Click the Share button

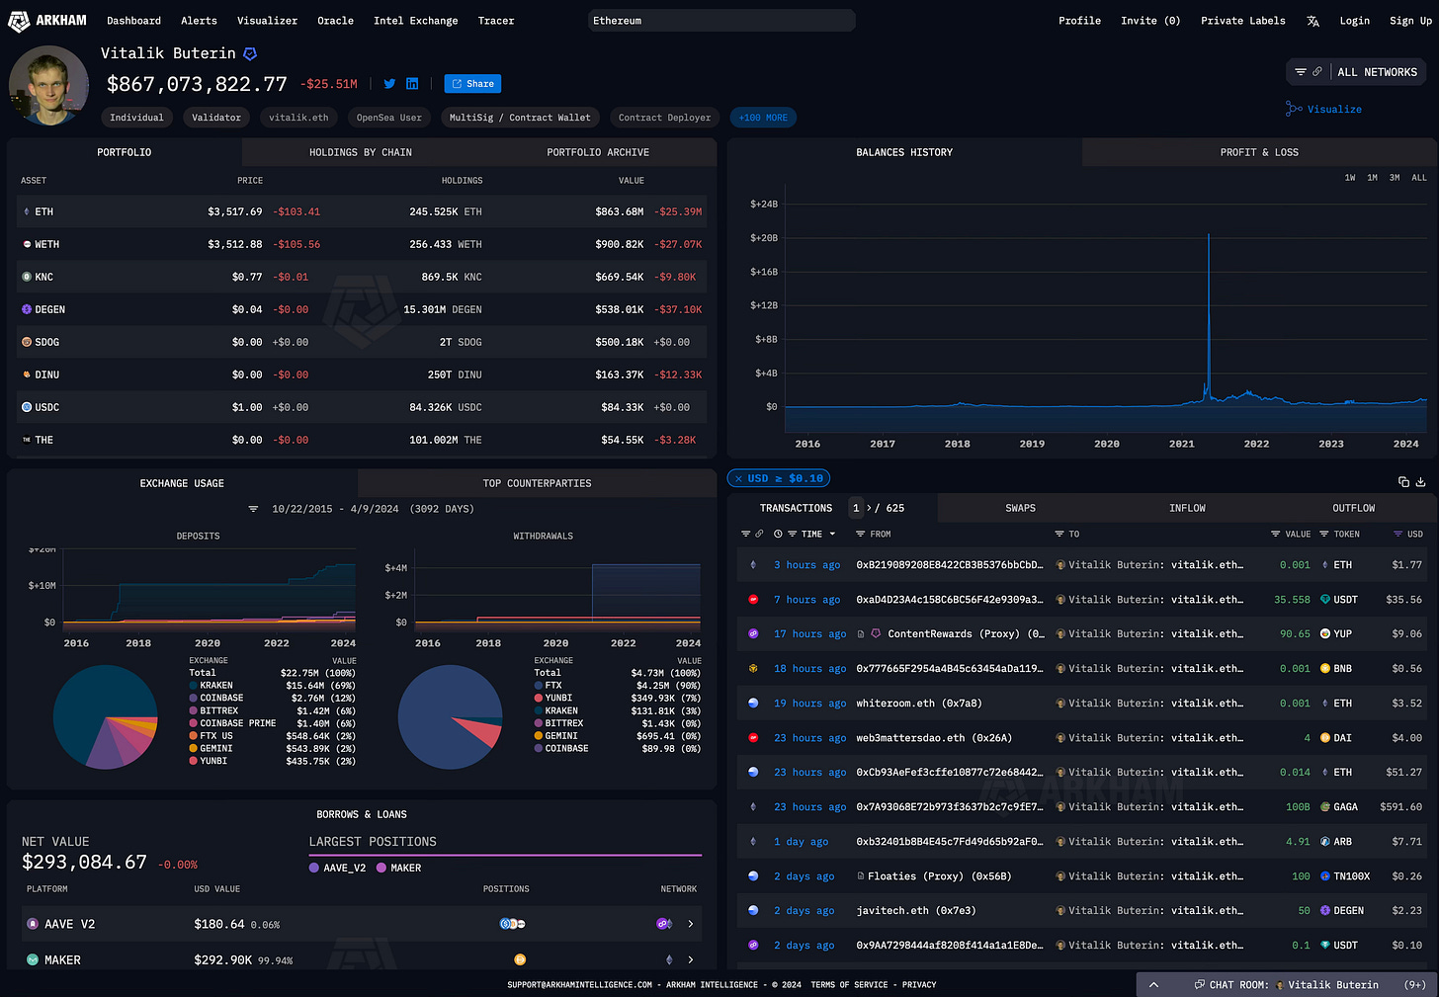click(x=472, y=84)
